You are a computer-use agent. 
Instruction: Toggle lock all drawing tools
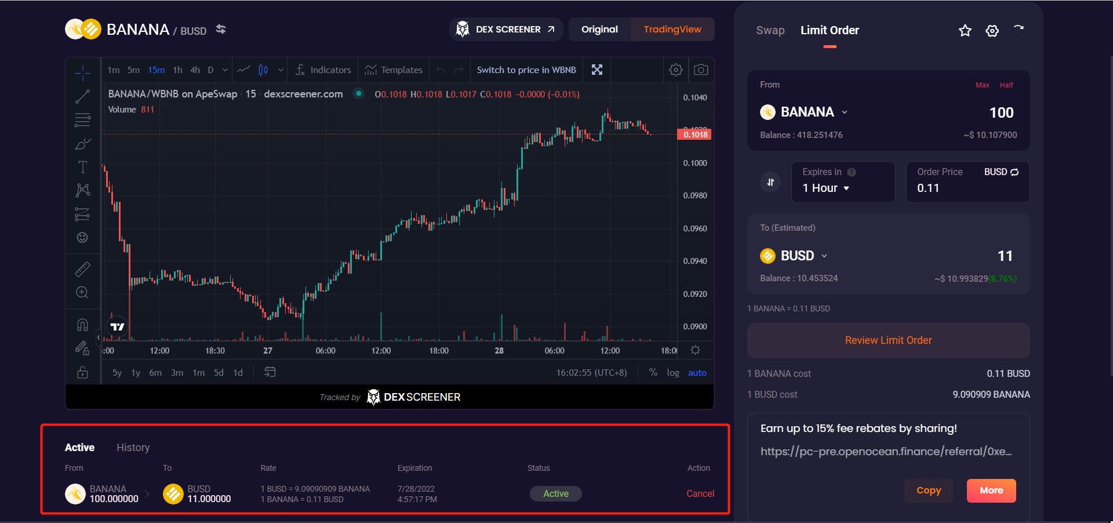pyautogui.click(x=82, y=372)
